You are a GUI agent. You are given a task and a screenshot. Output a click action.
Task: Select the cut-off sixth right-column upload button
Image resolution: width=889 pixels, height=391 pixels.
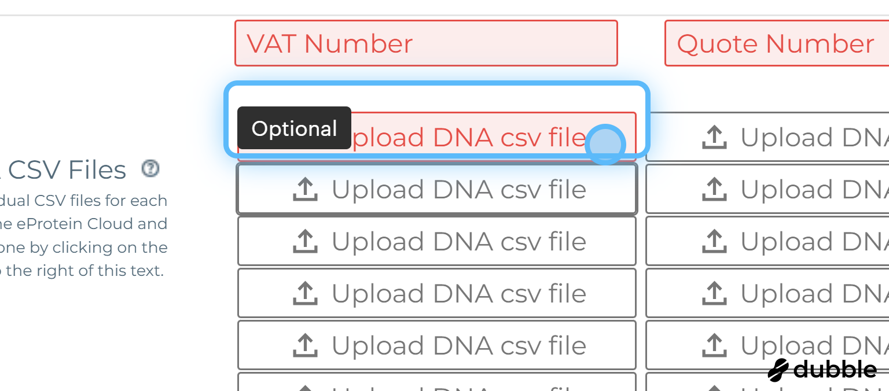(x=767, y=382)
